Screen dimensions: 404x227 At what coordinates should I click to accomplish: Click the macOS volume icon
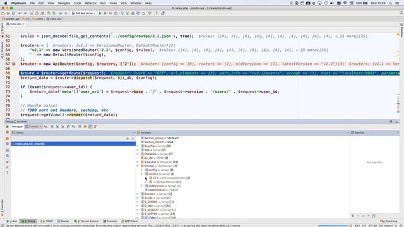tap(333, 3)
